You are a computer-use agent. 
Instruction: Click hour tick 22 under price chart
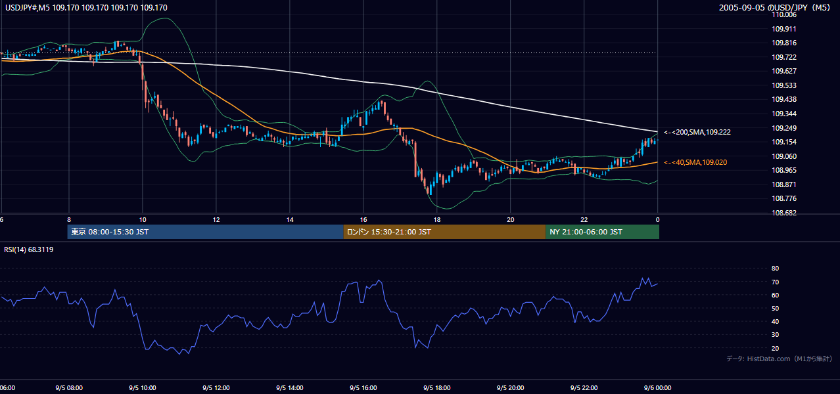pos(584,219)
